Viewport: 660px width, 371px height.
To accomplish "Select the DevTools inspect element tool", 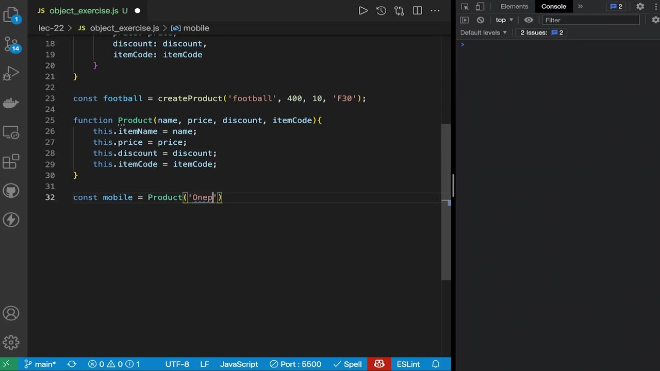I will point(465,7).
